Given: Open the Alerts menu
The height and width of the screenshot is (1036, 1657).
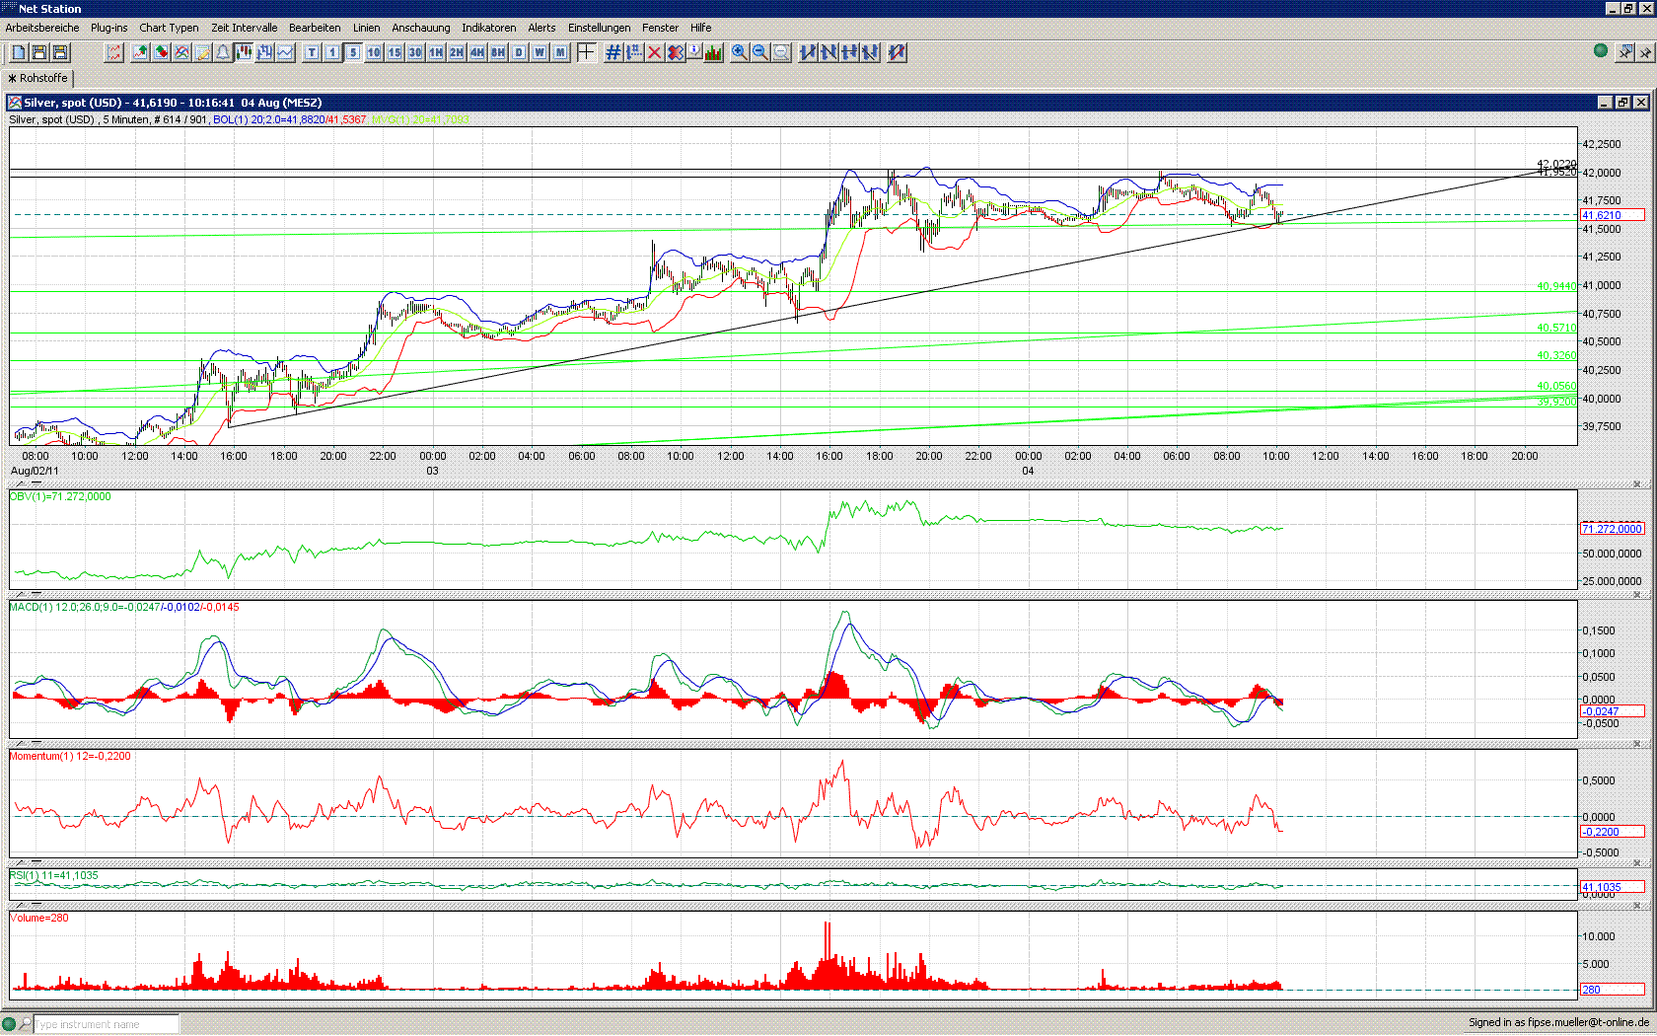Looking at the screenshot, I should tap(541, 28).
